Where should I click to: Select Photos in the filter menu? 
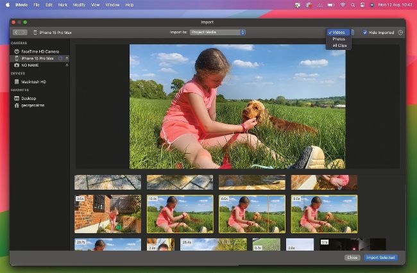click(x=338, y=39)
